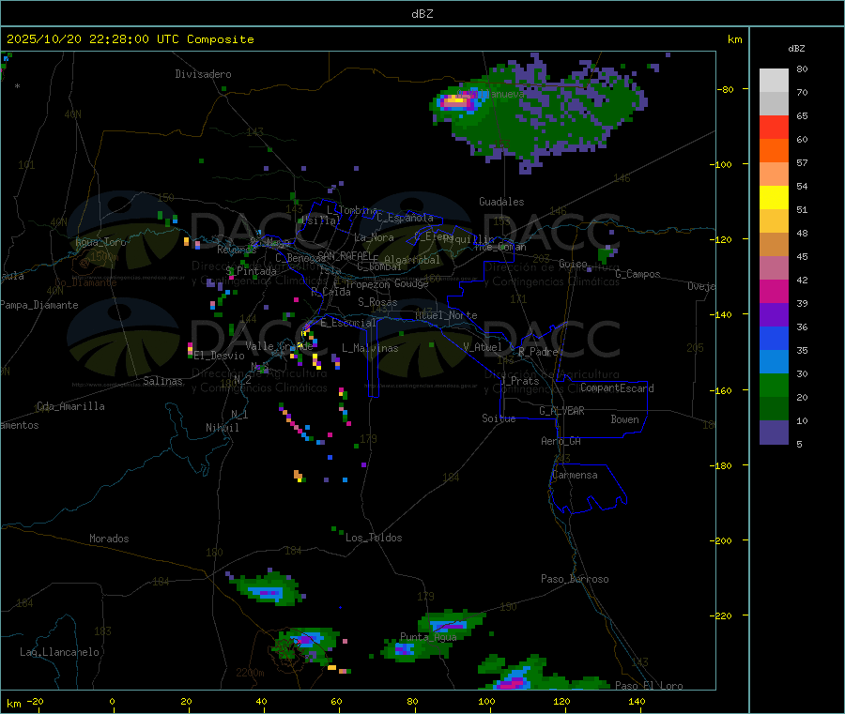The height and width of the screenshot is (714, 845).
Task: Select the purple 39 dBZ legend swatch
Action: (774, 314)
